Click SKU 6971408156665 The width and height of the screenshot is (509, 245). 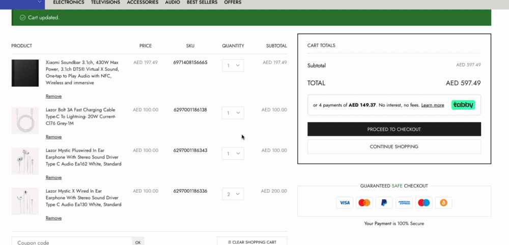[190, 62]
